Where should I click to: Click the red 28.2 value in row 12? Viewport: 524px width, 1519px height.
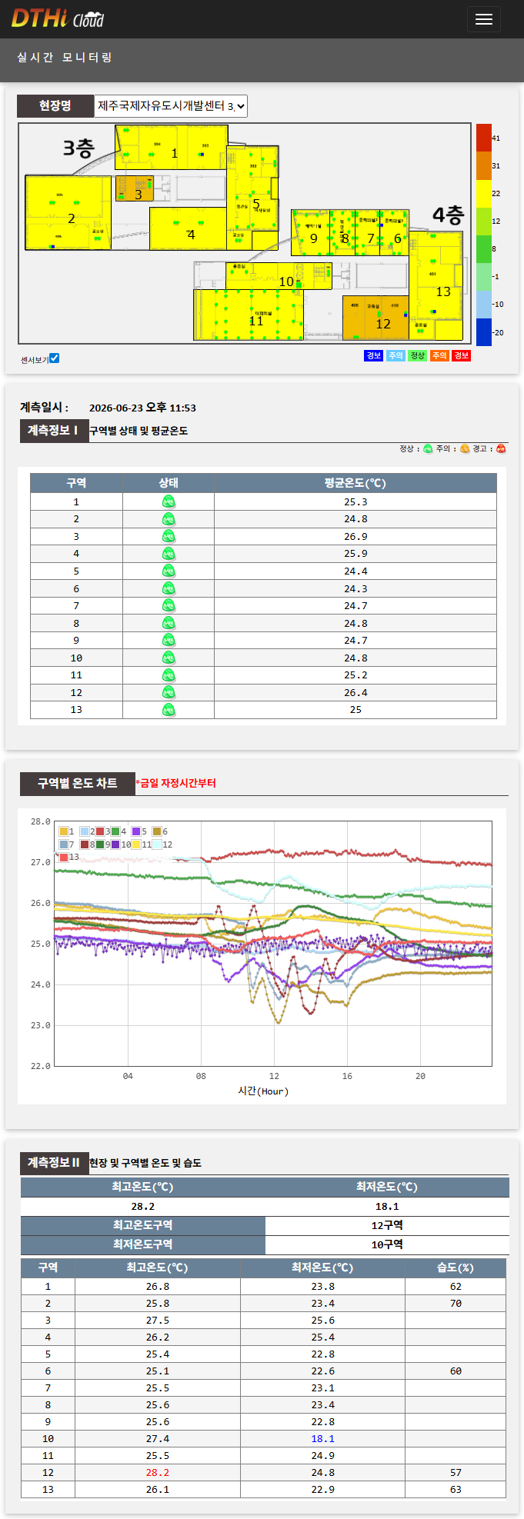[x=158, y=1472]
